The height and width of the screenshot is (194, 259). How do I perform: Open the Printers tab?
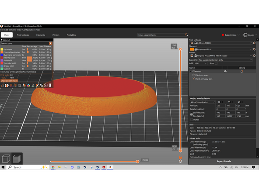pos(56,35)
